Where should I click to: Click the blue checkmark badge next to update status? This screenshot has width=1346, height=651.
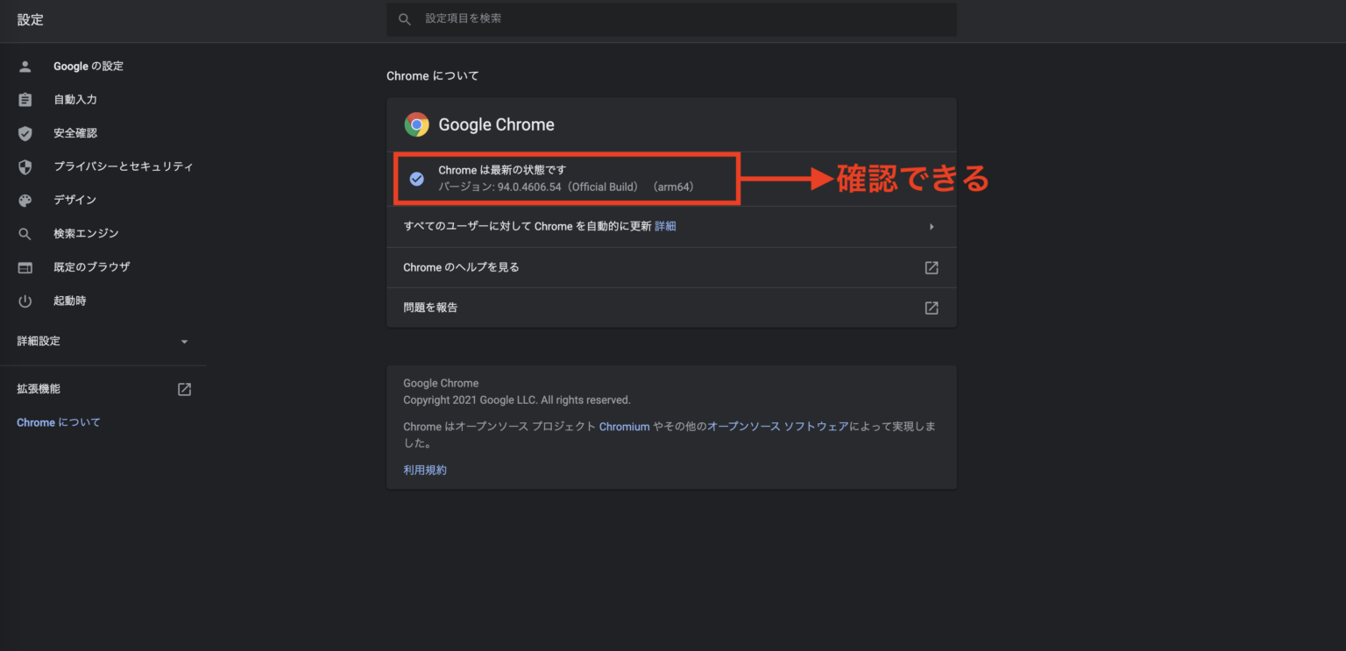coord(416,178)
